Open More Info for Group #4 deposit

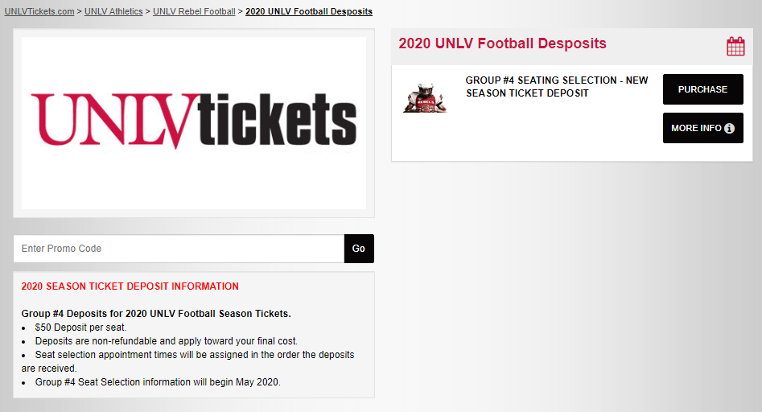tap(702, 128)
